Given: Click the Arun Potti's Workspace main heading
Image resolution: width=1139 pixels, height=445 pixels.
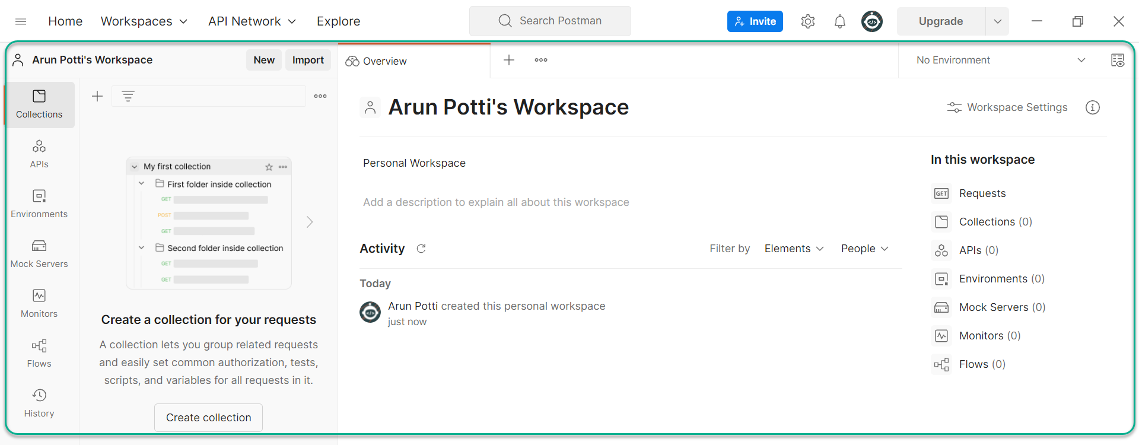Looking at the screenshot, I should (508, 107).
